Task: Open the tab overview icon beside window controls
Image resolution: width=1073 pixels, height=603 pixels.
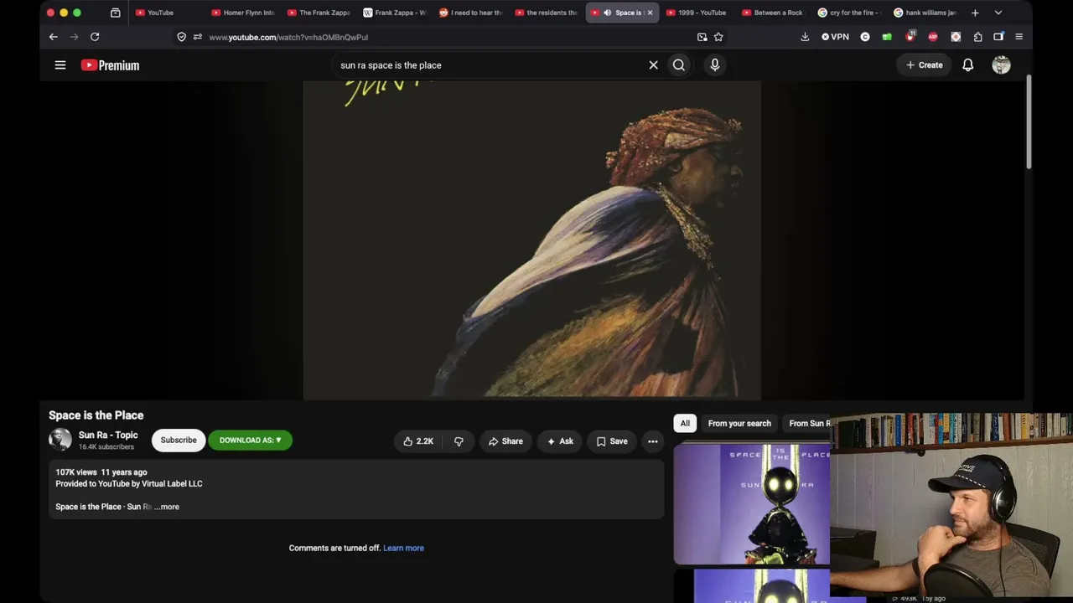Action: 116,13
